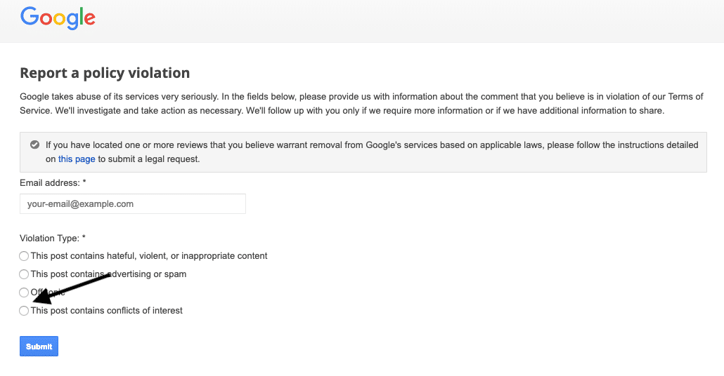Select the advertising or spam radio button
The height and width of the screenshot is (376, 724).
(x=24, y=274)
